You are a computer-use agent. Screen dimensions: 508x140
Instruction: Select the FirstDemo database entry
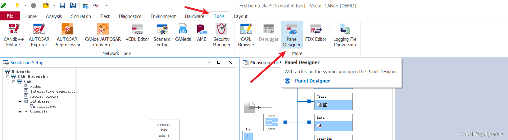coord(46,106)
